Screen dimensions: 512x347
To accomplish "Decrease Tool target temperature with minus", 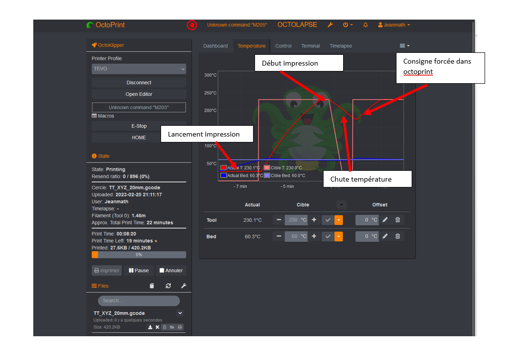I will tap(279, 220).
